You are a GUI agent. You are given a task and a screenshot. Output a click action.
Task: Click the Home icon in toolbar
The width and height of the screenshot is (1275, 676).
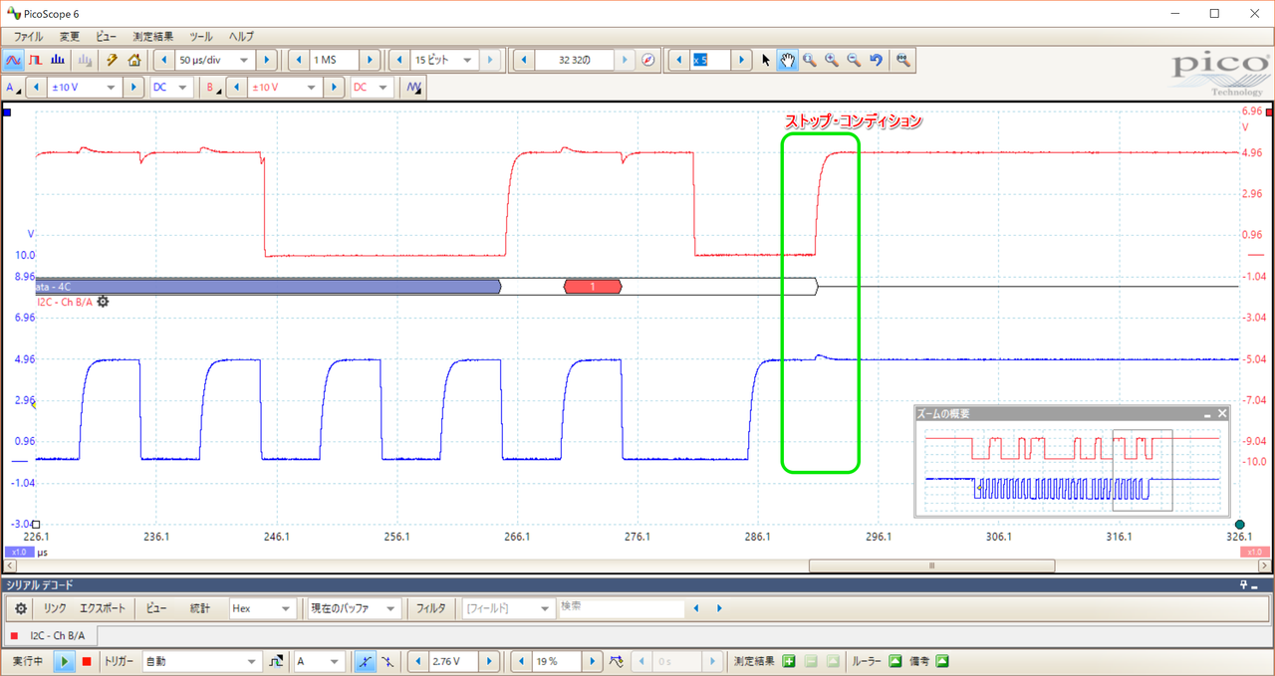133,60
